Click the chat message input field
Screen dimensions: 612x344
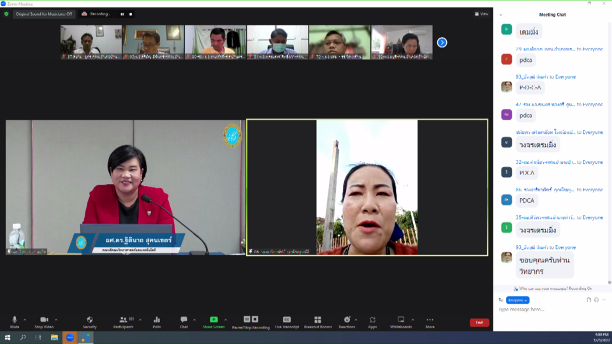[x=552, y=310]
